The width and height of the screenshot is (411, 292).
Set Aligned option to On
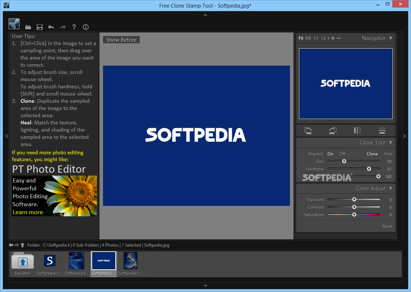330,154
